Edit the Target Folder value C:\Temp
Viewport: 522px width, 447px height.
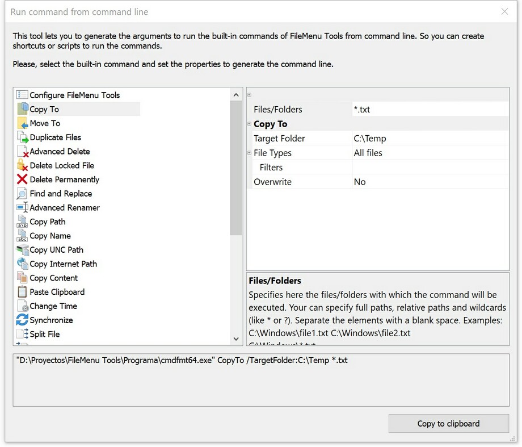point(430,139)
